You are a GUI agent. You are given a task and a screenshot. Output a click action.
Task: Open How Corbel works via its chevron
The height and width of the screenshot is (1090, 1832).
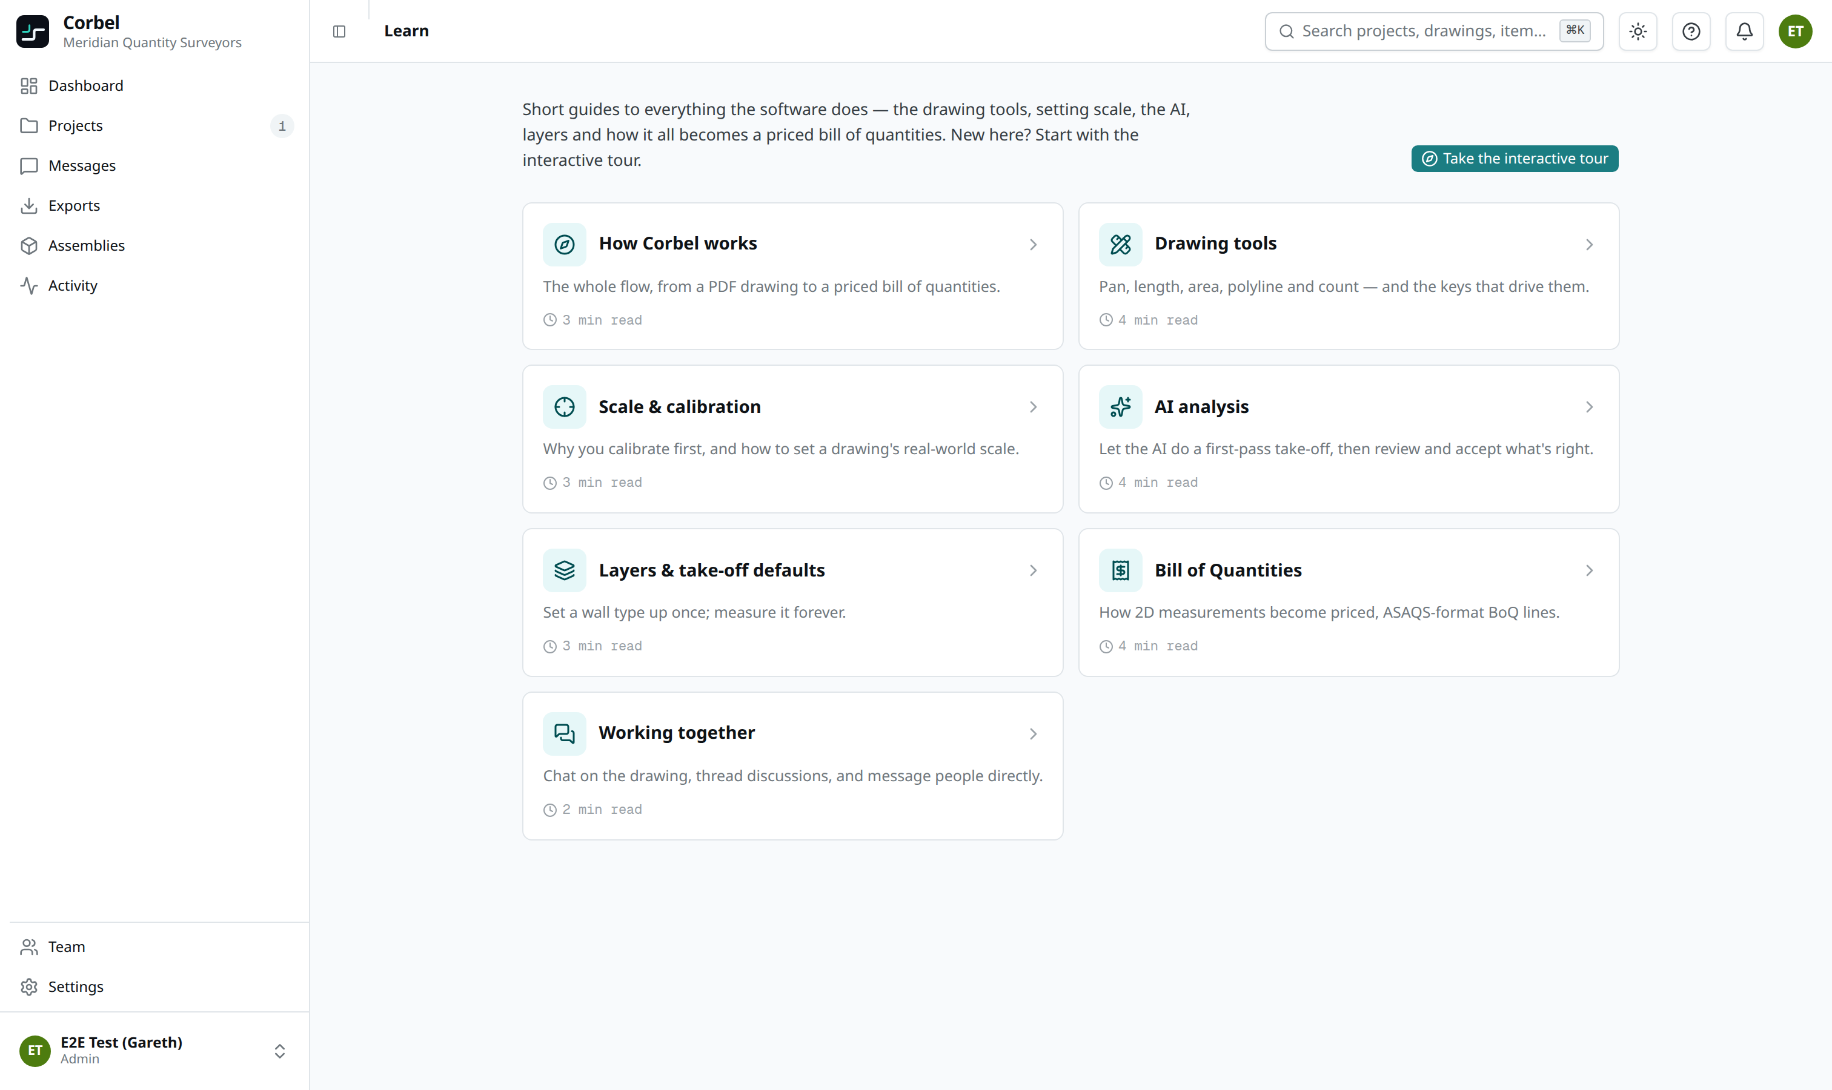(x=1033, y=245)
